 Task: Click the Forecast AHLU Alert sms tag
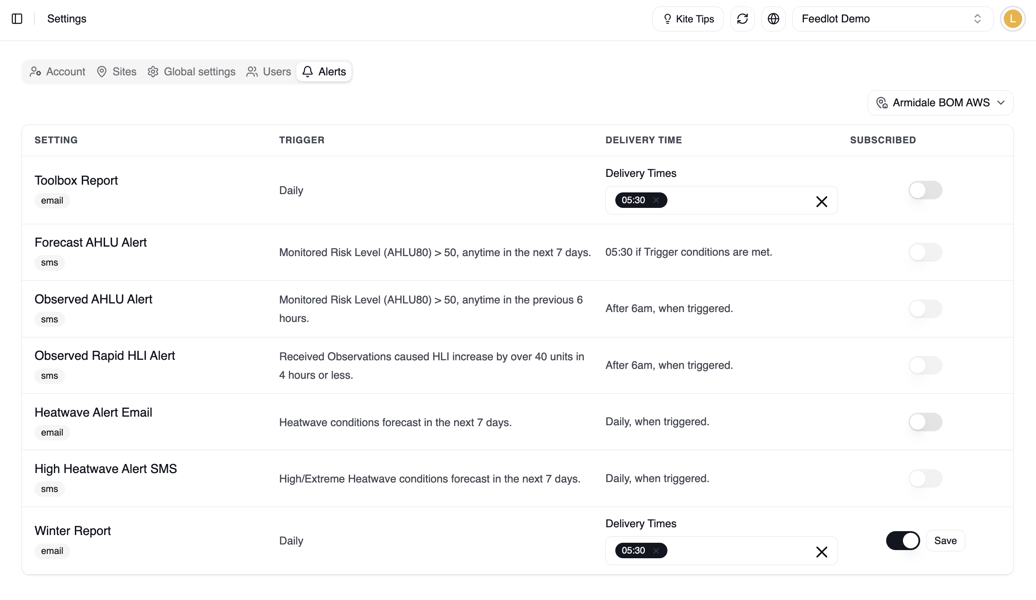click(x=50, y=263)
